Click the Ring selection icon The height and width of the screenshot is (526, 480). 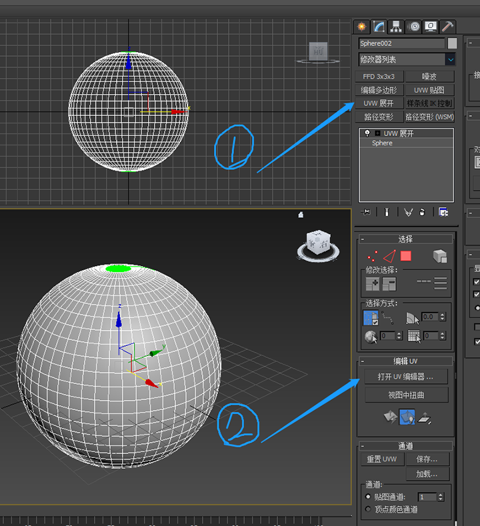click(x=441, y=283)
